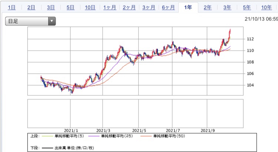Click the dropdown arrow beside 日足

52,21
